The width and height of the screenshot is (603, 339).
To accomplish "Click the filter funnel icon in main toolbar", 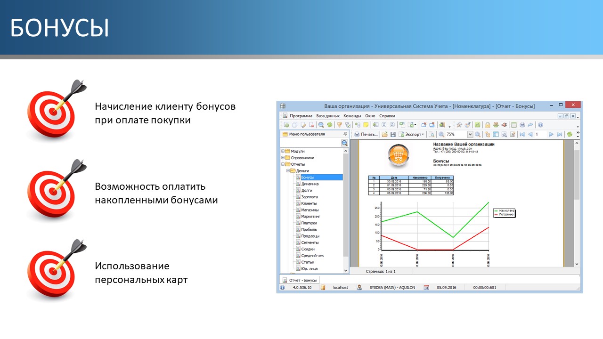I will [x=339, y=125].
